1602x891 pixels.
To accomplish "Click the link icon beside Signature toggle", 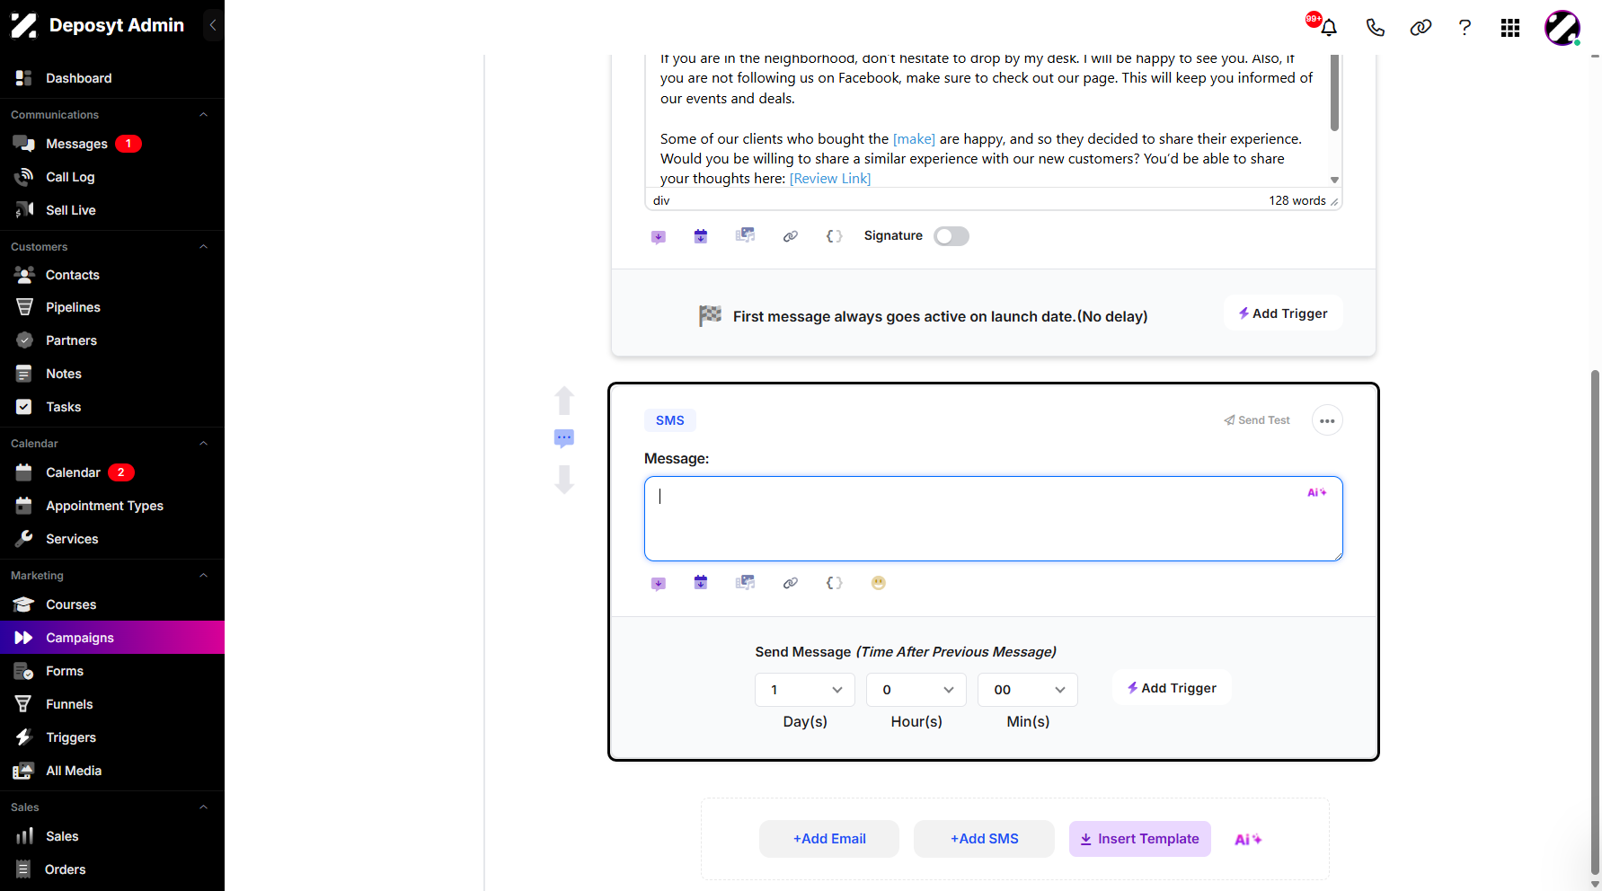I will [x=791, y=236].
